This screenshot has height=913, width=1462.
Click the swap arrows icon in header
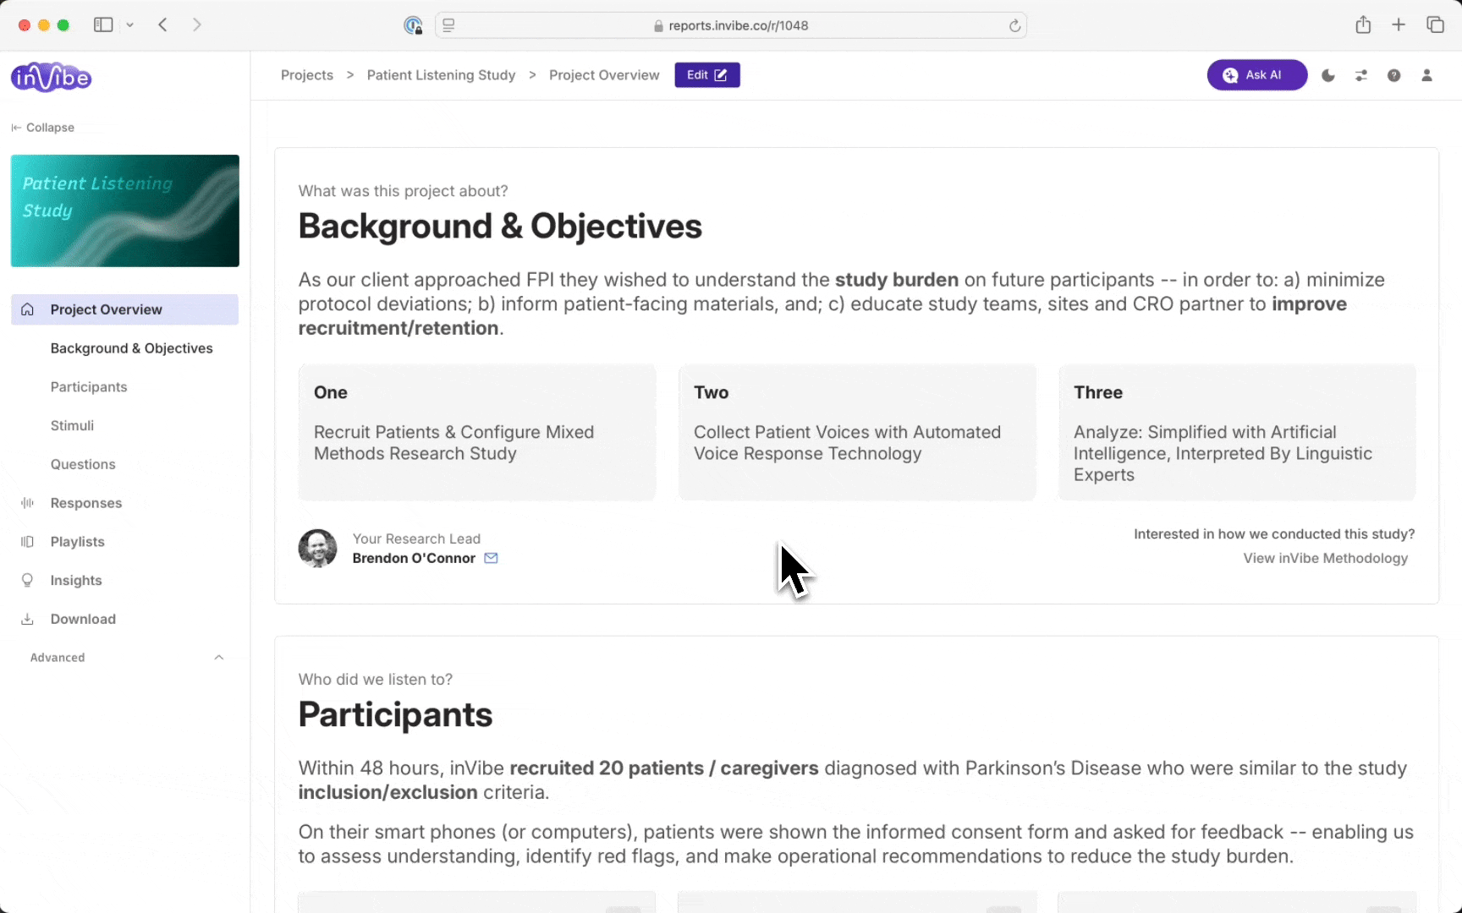pyautogui.click(x=1361, y=75)
